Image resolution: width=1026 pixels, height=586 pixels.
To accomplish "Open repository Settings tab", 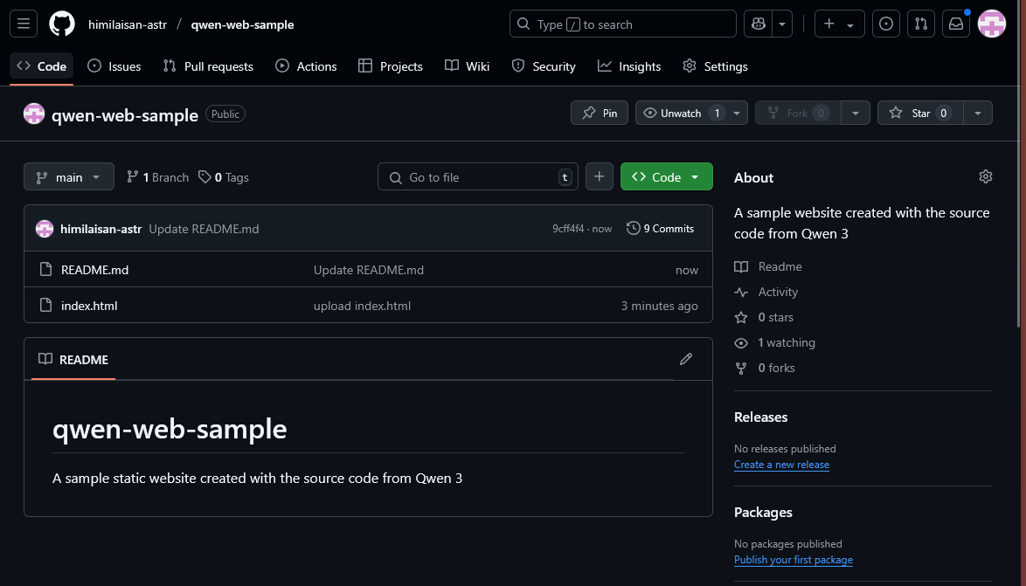I will click(x=715, y=66).
